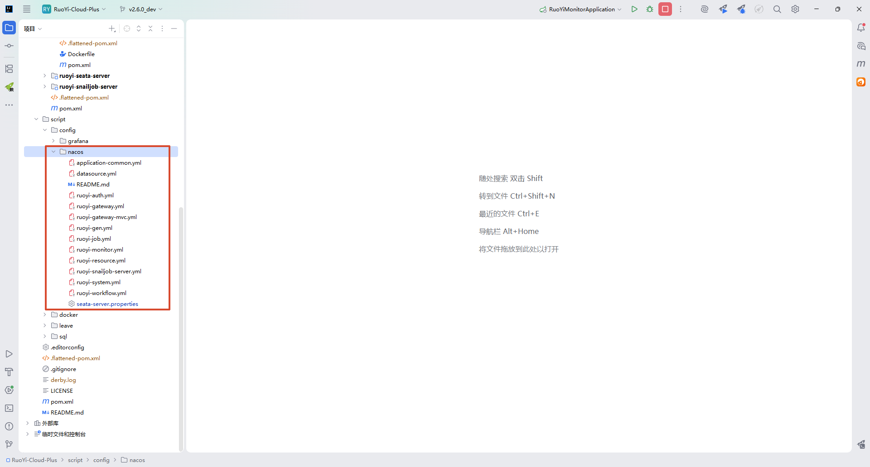Image resolution: width=870 pixels, height=467 pixels.
Task: Open the Git version control tool window
Action: pyautogui.click(x=9, y=444)
